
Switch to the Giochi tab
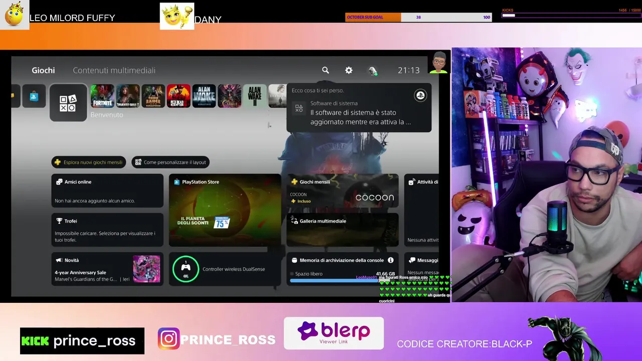(43, 70)
